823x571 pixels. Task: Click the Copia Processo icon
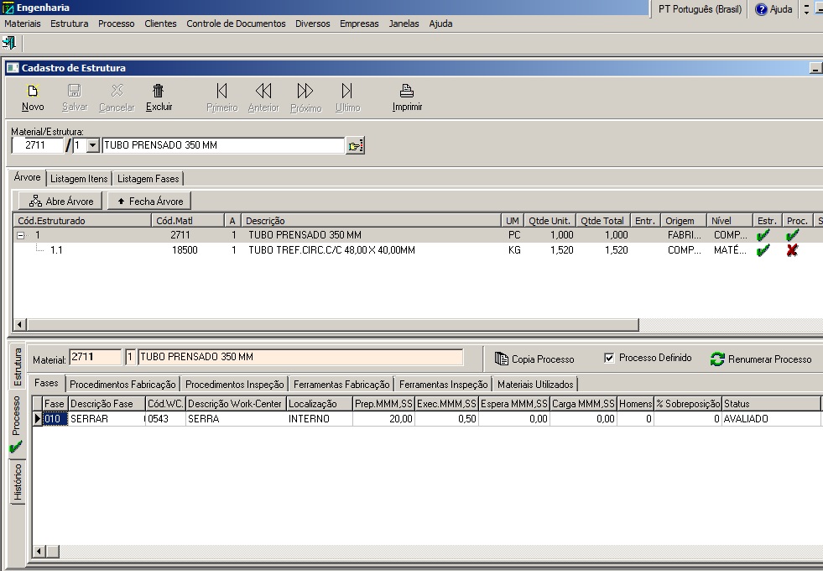pos(502,359)
